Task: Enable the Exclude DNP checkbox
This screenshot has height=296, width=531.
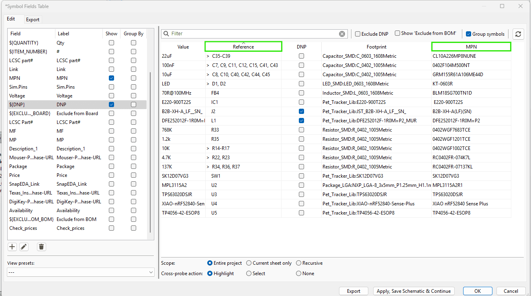Action: 357,34
